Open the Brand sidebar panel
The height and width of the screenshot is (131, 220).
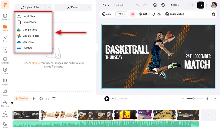tap(5, 125)
